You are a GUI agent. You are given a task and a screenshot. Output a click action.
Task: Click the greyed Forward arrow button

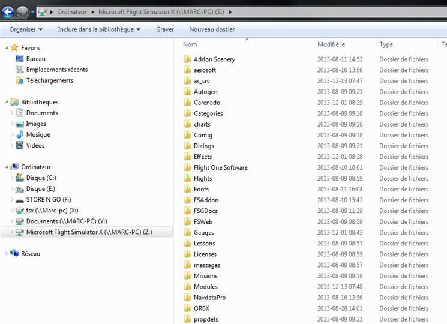[x=23, y=12]
